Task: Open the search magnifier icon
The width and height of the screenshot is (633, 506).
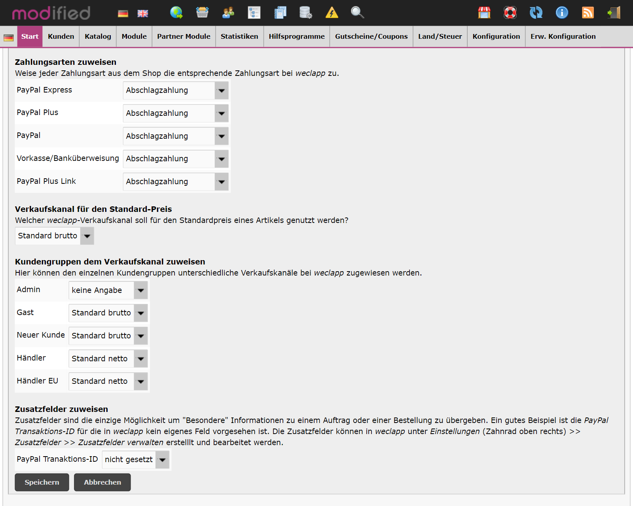Action: tap(357, 13)
